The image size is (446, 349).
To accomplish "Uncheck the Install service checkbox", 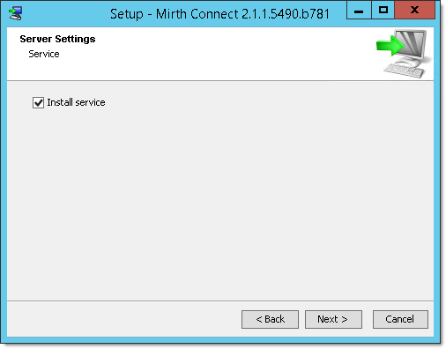I will tap(38, 102).
